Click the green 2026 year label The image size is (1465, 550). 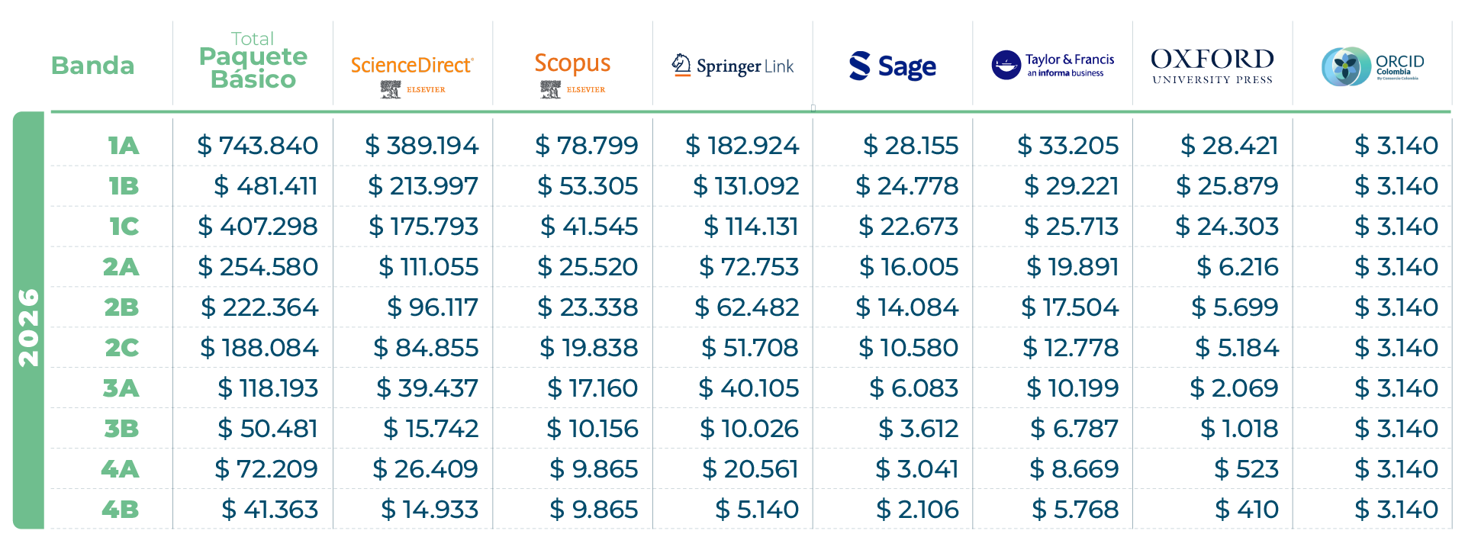pyautogui.click(x=28, y=327)
